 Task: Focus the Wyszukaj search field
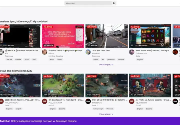(x=88, y=3)
